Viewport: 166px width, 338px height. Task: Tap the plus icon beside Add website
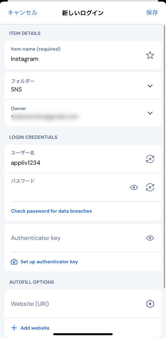pyautogui.click(x=14, y=328)
